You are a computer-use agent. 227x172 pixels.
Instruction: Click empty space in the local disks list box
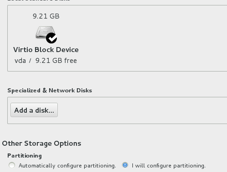(x=151, y=38)
